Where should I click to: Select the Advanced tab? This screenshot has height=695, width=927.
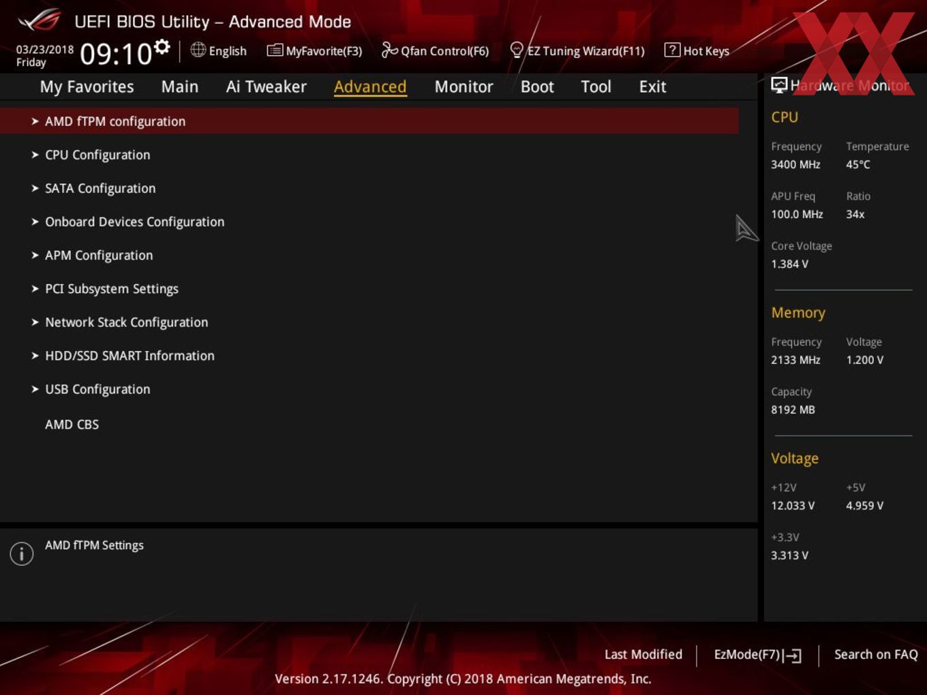click(x=370, y=87)
